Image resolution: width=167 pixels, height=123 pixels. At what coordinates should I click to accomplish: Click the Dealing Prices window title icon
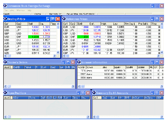pos(5,19)
